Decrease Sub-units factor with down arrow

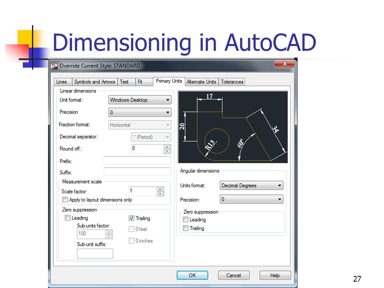109,236
